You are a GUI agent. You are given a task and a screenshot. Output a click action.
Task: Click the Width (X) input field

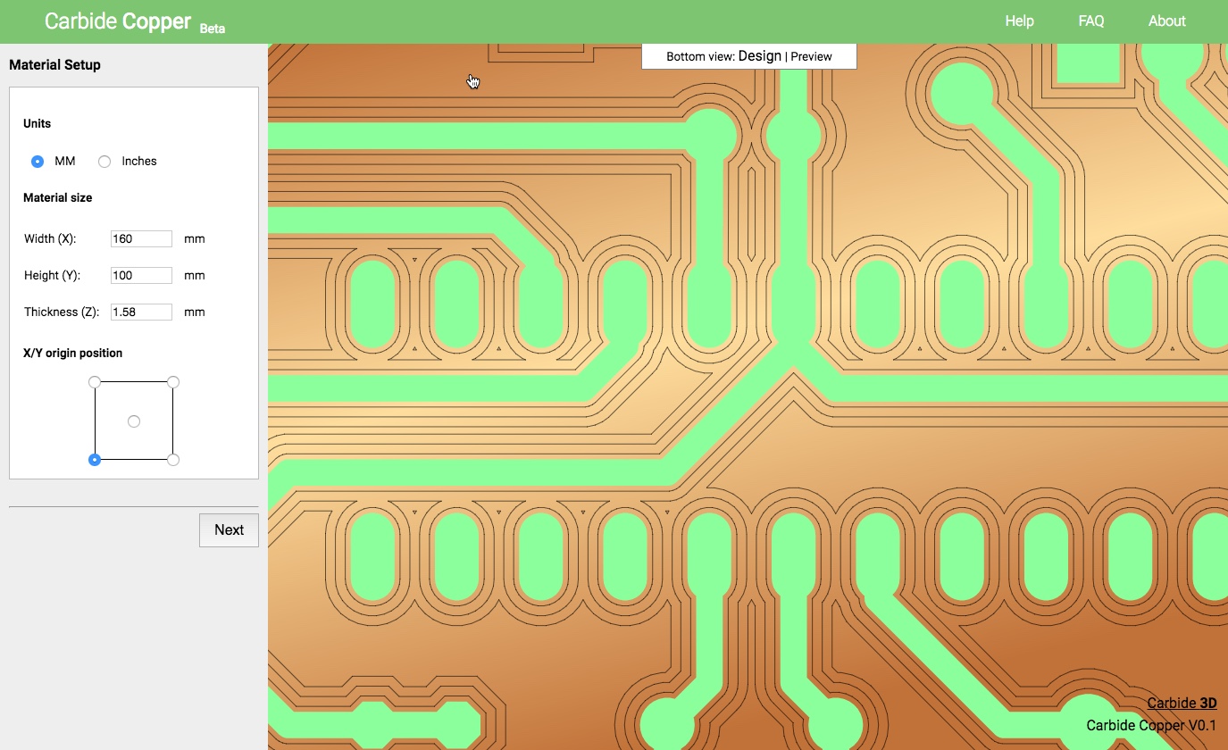[x=141, y=238]
